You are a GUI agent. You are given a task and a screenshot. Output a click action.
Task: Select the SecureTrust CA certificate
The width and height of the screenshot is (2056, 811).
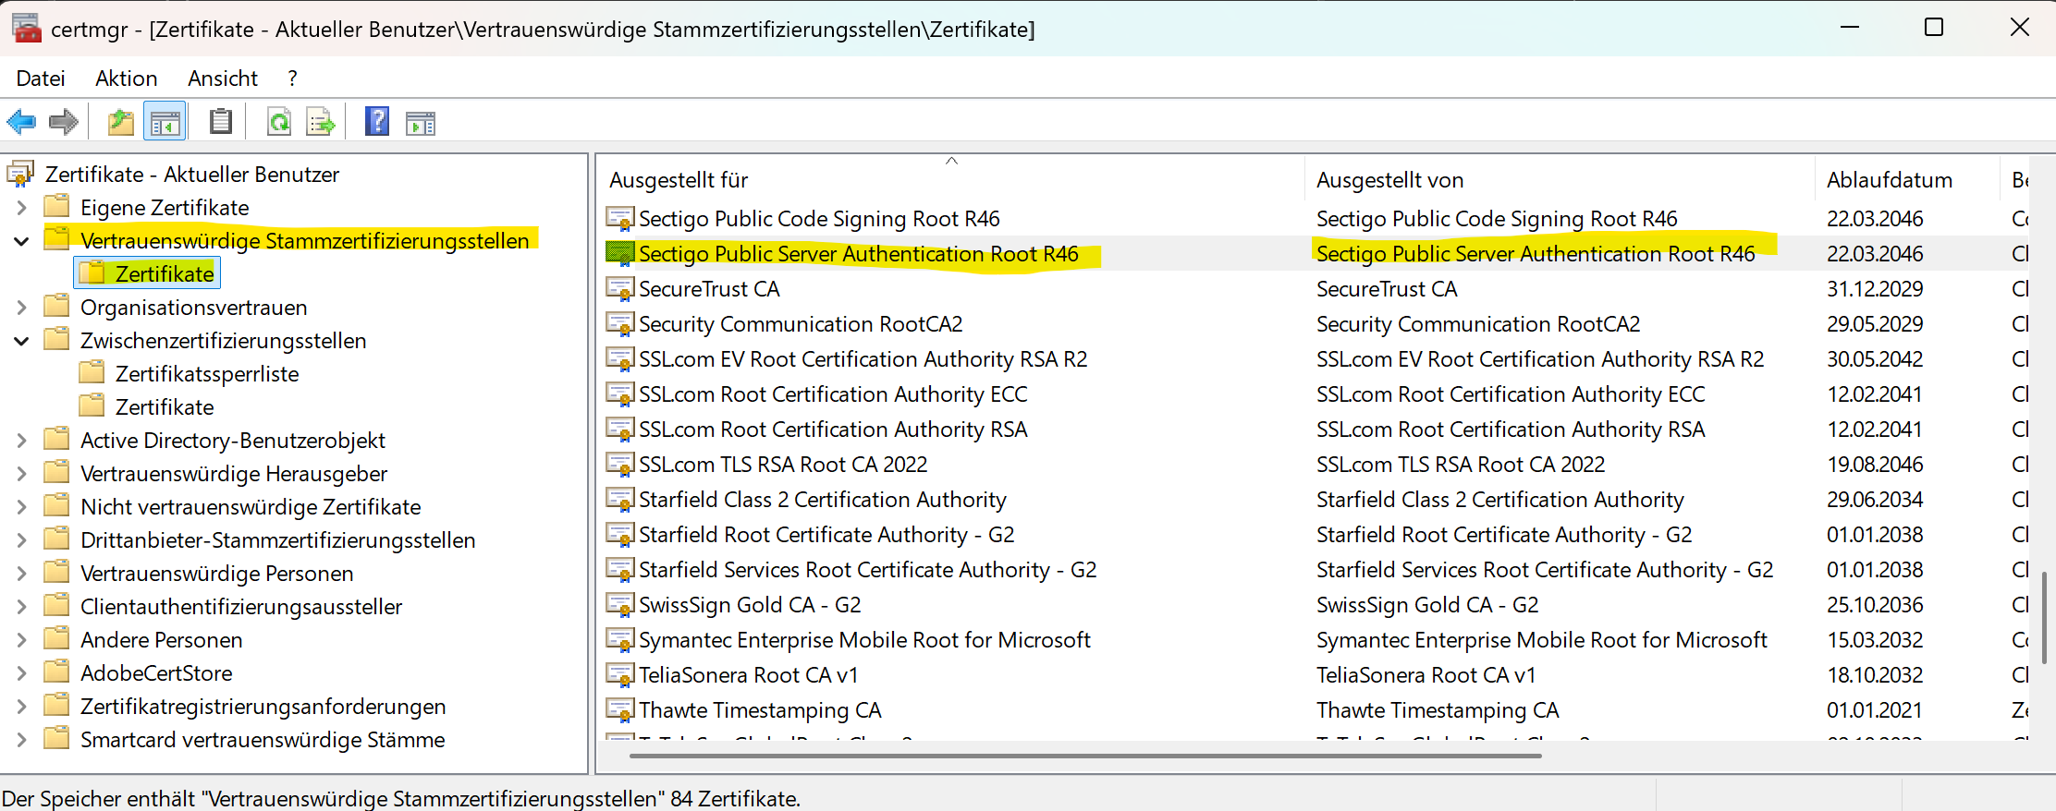pyautogui.click(x=708, y=289)
